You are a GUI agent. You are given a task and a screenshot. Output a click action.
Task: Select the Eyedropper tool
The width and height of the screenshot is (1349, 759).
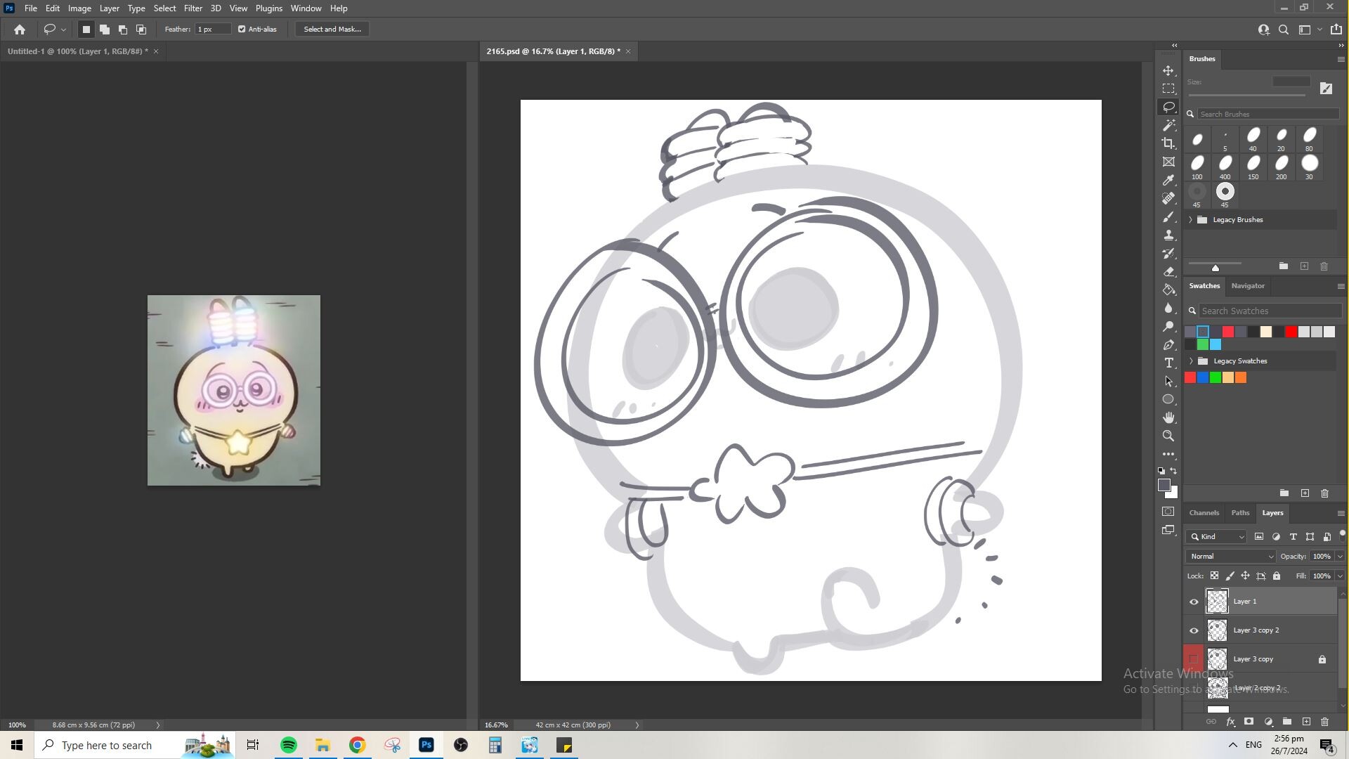point(1168,181)
